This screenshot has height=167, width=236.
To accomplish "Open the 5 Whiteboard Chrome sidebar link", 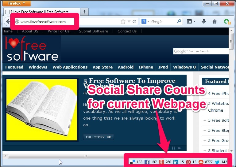I will coord(218,107).
